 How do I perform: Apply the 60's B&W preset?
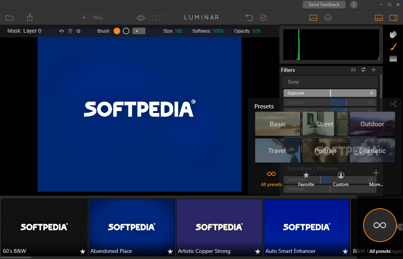point(44,227)
